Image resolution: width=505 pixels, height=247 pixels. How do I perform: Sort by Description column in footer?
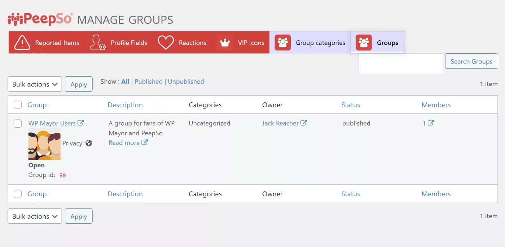pos(125,194)
